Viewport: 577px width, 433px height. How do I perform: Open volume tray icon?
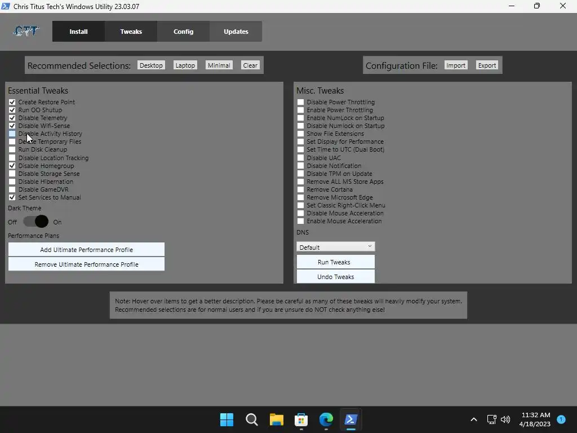pos(505,419)
